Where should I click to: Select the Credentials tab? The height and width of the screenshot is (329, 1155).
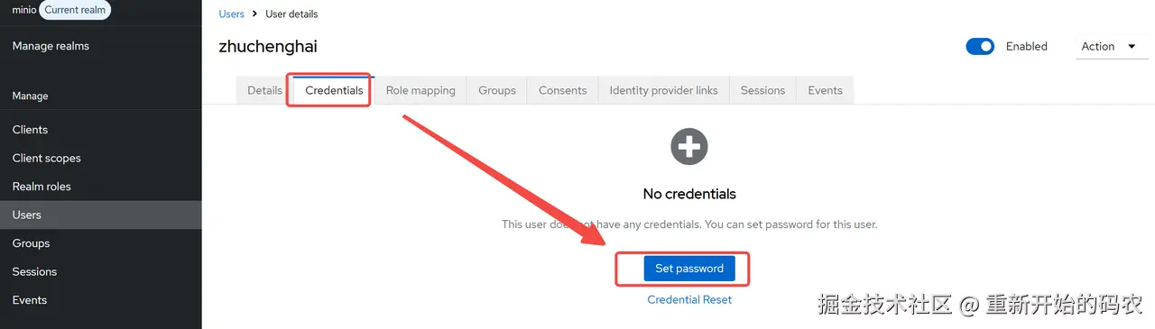[x=334, y=90]
